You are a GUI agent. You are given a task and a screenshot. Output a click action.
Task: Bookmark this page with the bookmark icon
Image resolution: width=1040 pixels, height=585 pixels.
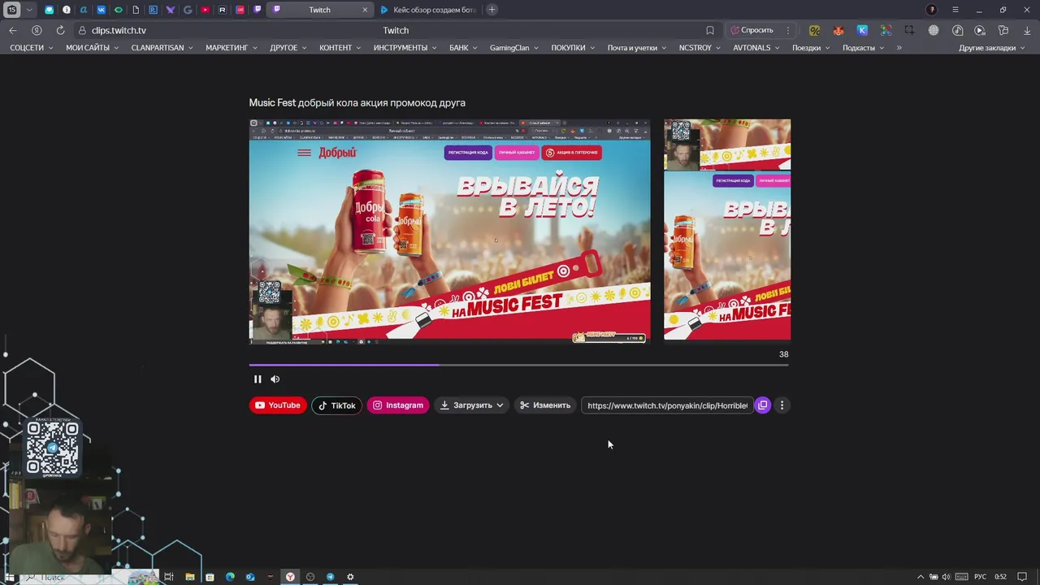[710, 30]
